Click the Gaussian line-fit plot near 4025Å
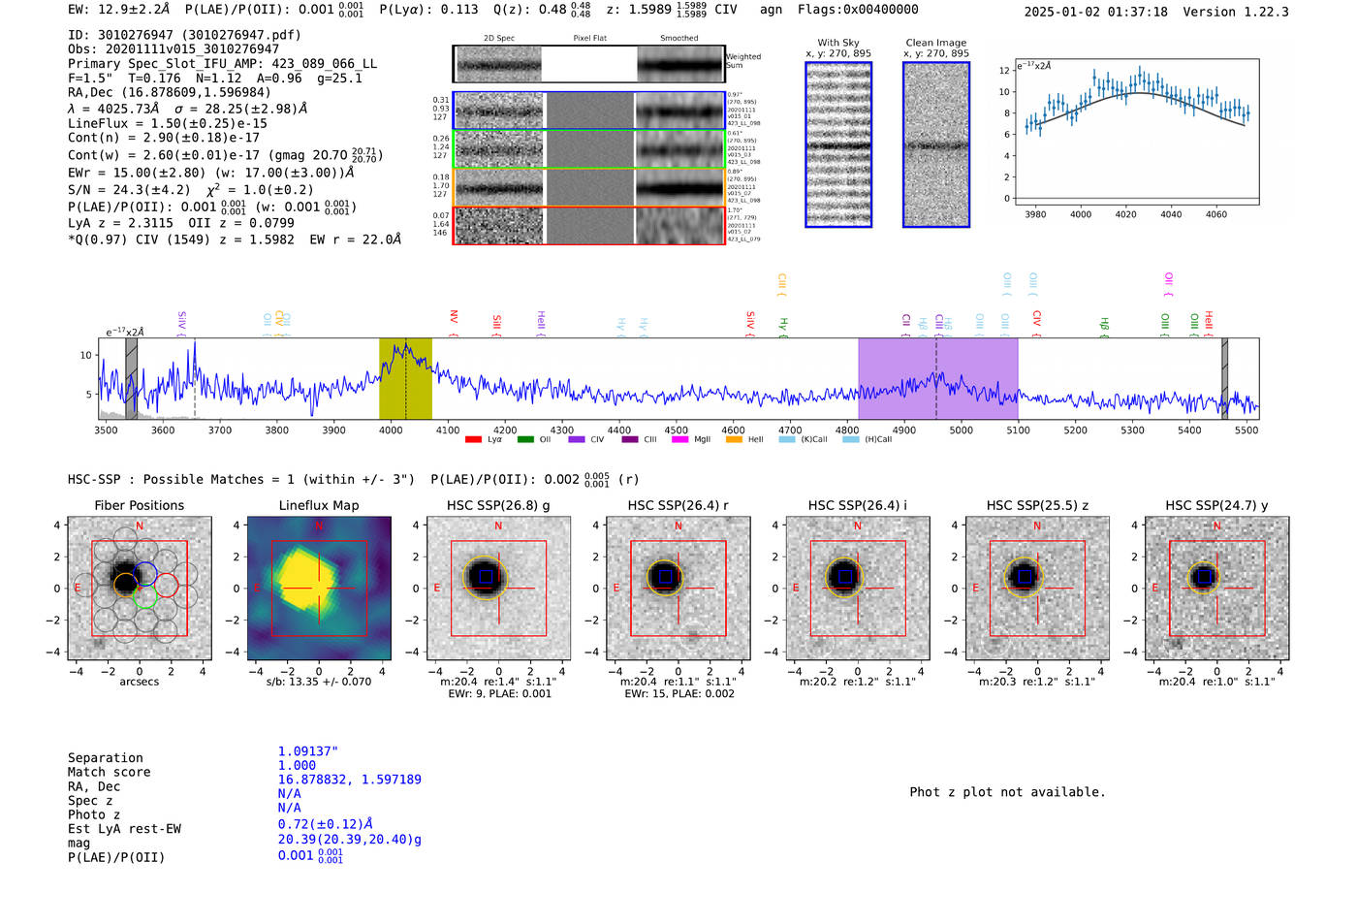The height and width of the screenshot is (924, 1357). point(1136,132)
